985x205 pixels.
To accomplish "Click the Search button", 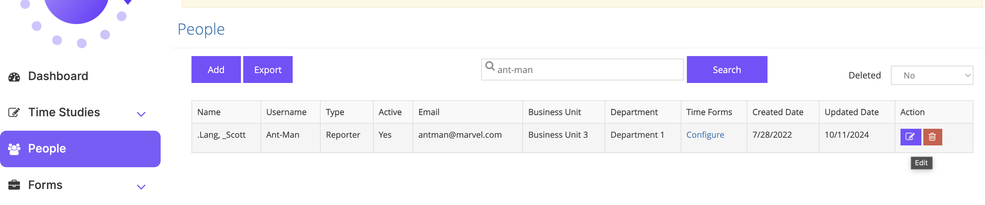I will 727,70.
